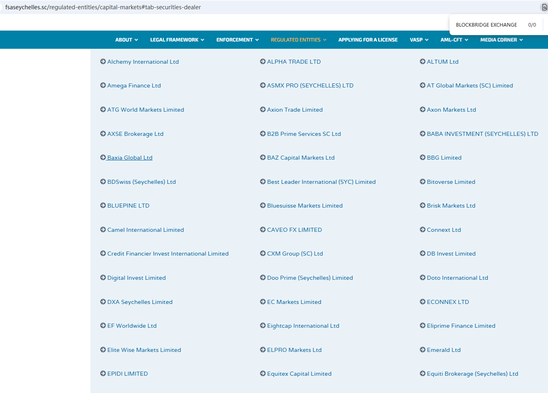Viewport: 548px width, 393px height.
Task: Select Eliprime Finance Limited link
Action: [x=461, y=326]
